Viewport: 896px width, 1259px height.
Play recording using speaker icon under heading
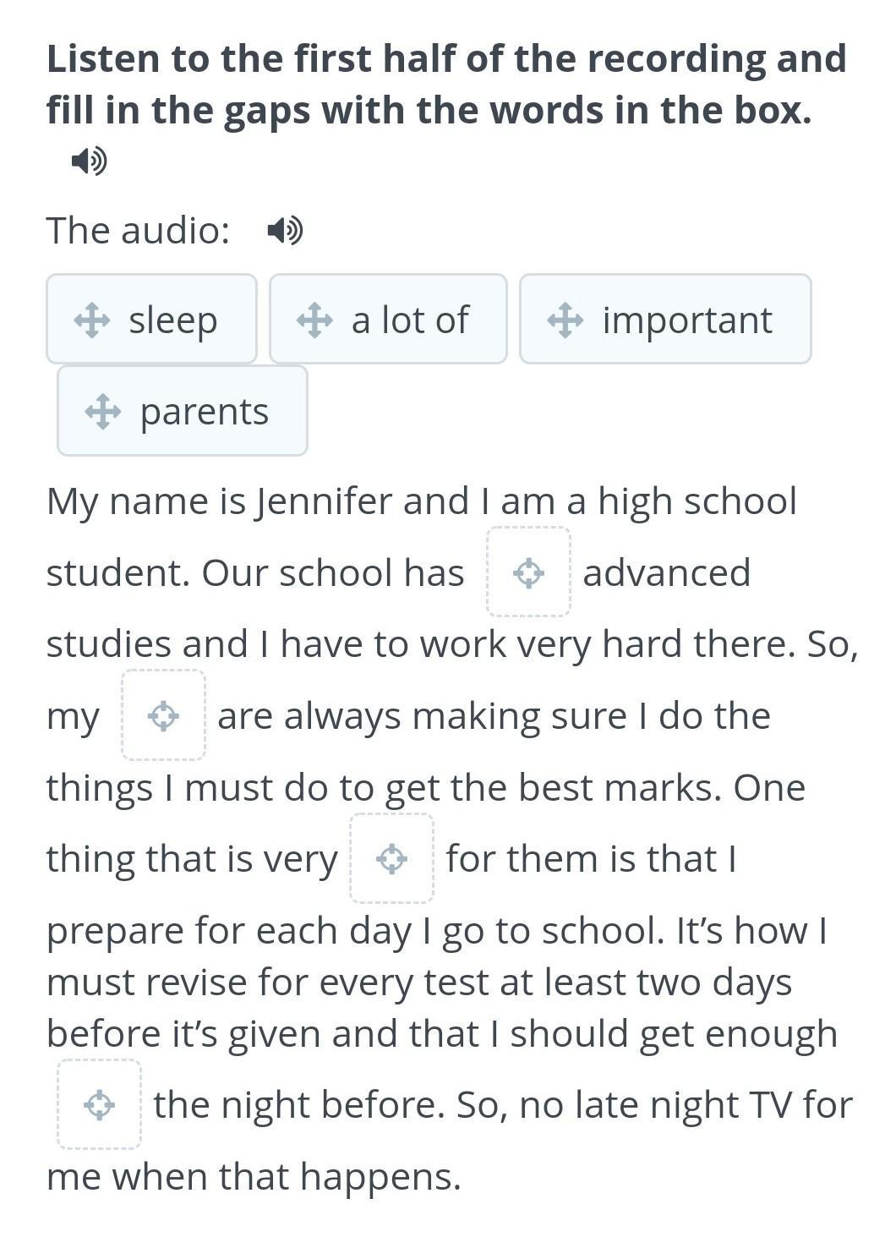pyautogui.click(x=89, y=160)
